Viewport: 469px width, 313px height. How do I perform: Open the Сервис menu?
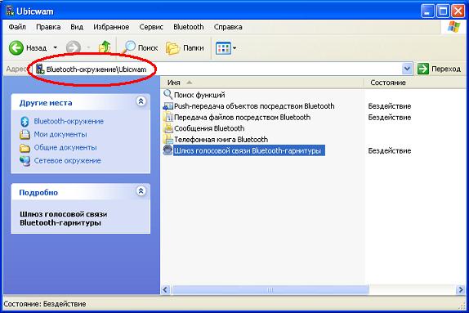(x=151, y=27)
